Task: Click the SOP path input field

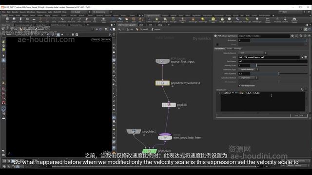Action: (x=269, y=57)
